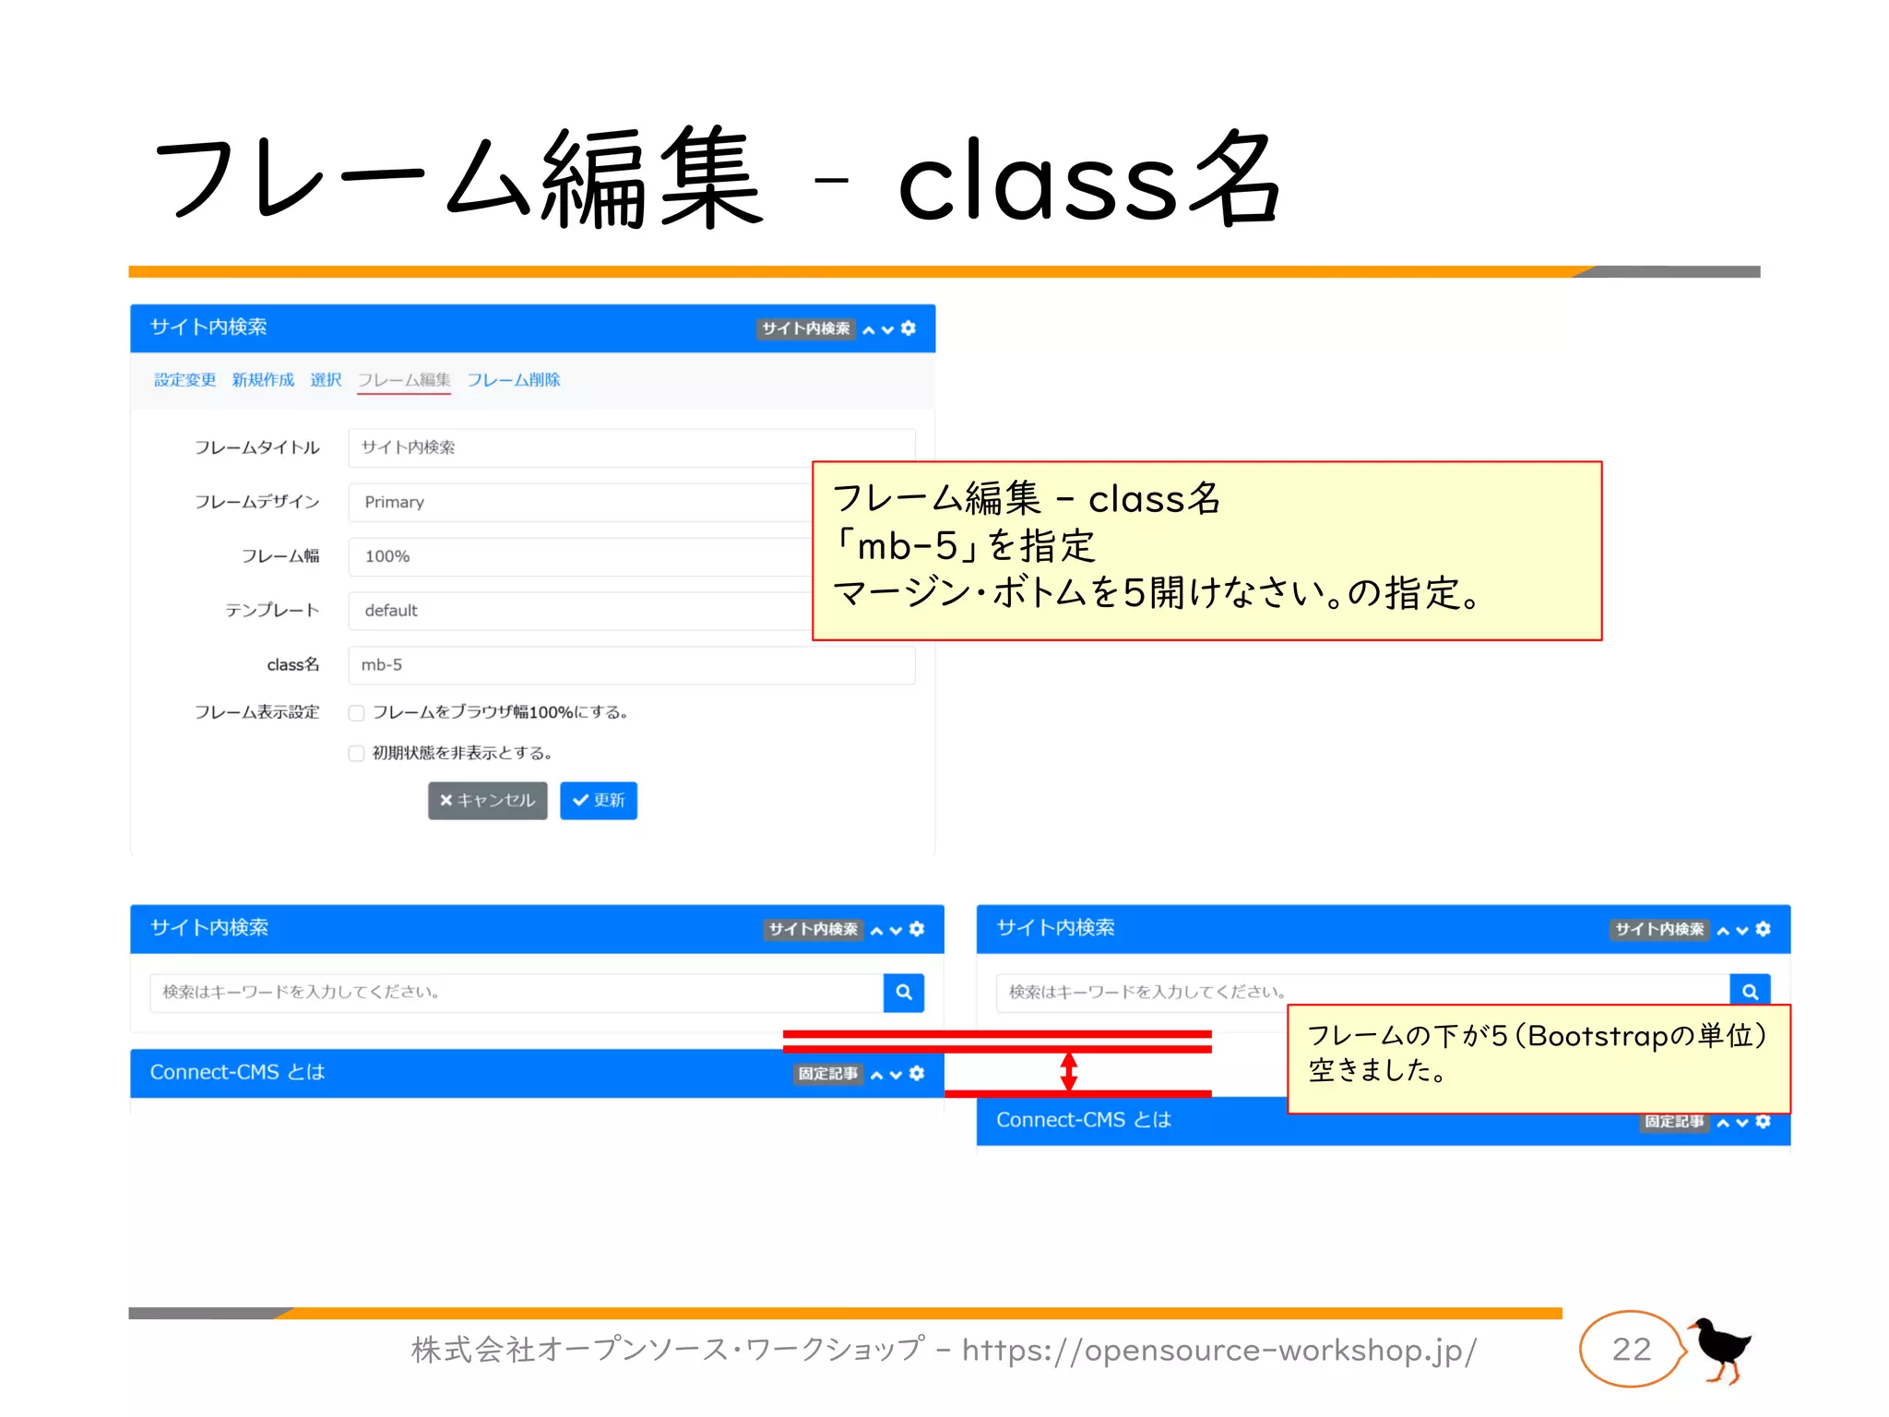
Task: Click the テンプレート form label
Action: pyautogui.click(x=272, y=611)
